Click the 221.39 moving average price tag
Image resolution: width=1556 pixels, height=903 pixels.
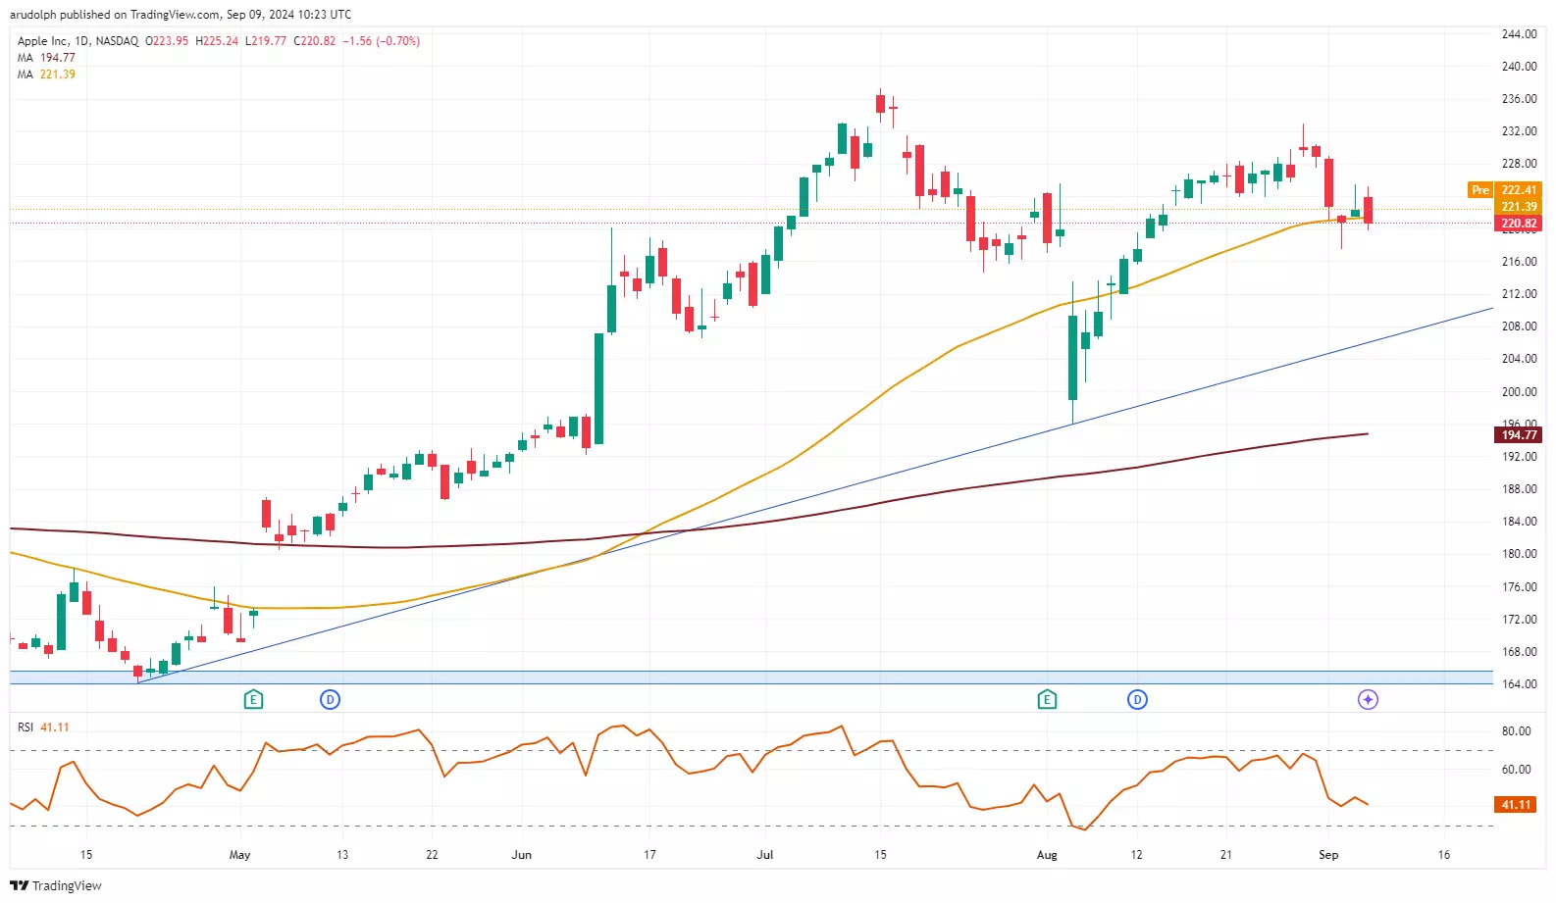point(1519,207)
